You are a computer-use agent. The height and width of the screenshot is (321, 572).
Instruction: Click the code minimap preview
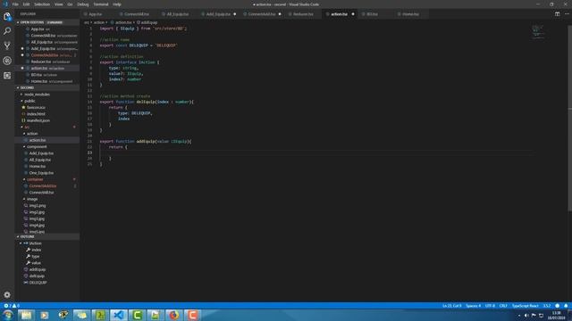click(538, 31)
